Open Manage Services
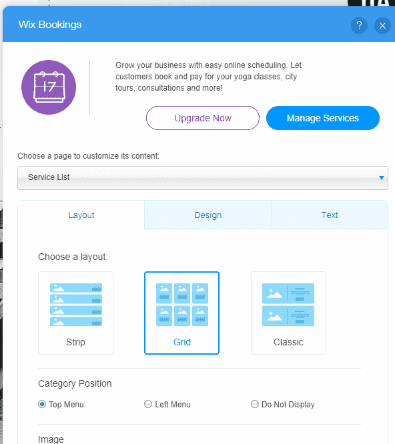The image size is (395, 444). click(323, 118)
